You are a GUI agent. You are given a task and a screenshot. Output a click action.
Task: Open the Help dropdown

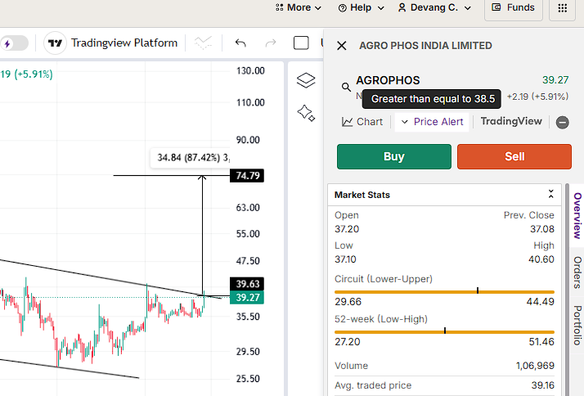tap(361, 8)
